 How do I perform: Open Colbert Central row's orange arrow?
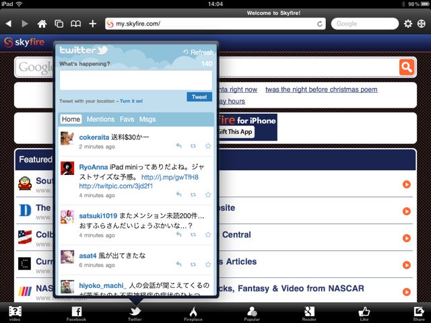click(407, 238)
